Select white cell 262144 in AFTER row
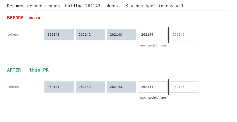Screen dimensions: 237x122 pos(153,87)
